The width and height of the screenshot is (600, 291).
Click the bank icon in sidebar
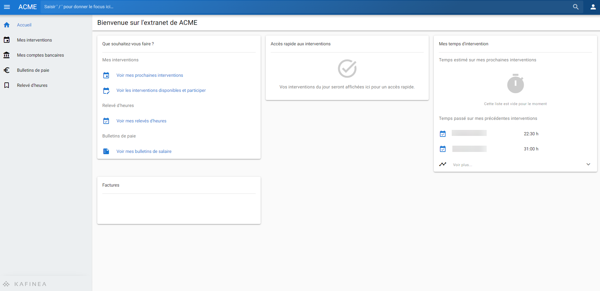click(x=7, y=55)
